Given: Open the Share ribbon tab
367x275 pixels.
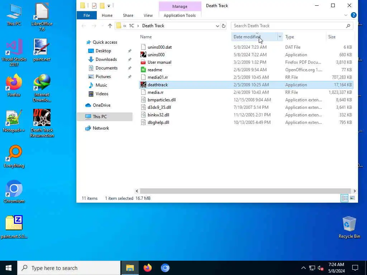Looking at the screenshot, I should tap(128, 15).
